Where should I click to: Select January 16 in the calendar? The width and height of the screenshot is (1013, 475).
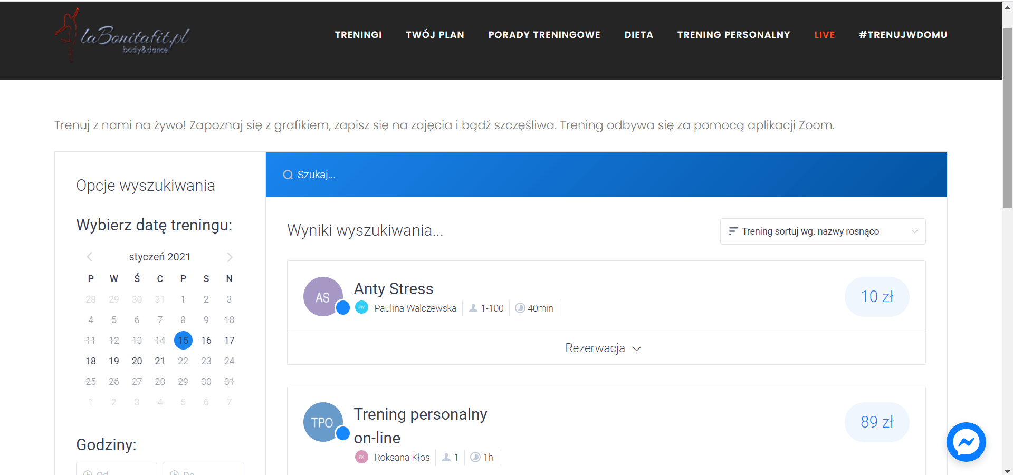point(206,341)
